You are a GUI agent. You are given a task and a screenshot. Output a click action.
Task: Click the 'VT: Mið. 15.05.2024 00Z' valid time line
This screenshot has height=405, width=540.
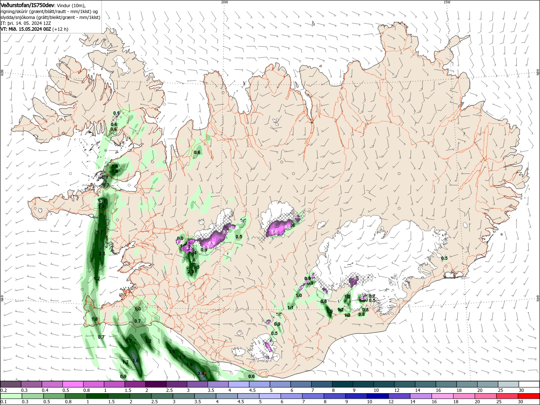[26, 29]
